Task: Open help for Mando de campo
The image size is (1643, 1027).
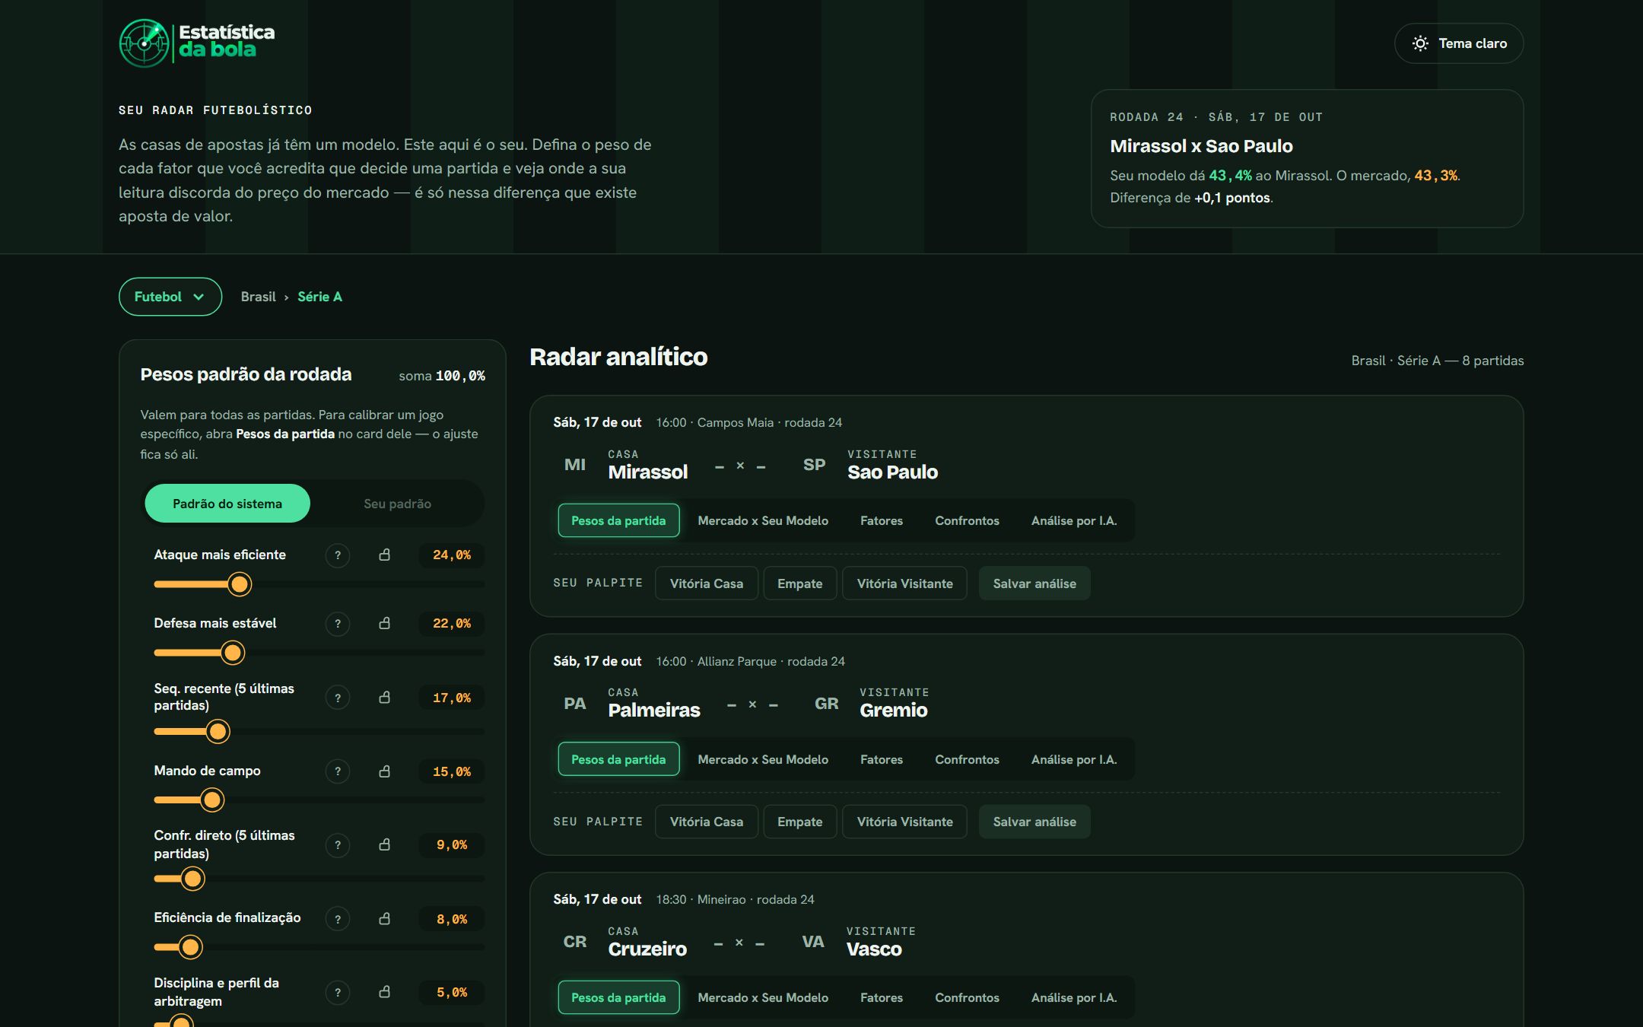Action: (x=338, y=771)
